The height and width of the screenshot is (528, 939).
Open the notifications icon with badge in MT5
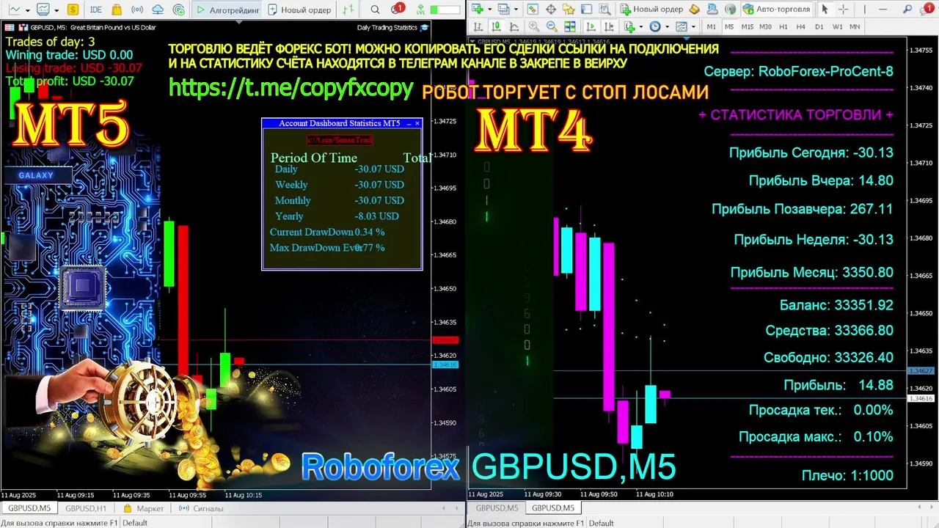point(397,9)
